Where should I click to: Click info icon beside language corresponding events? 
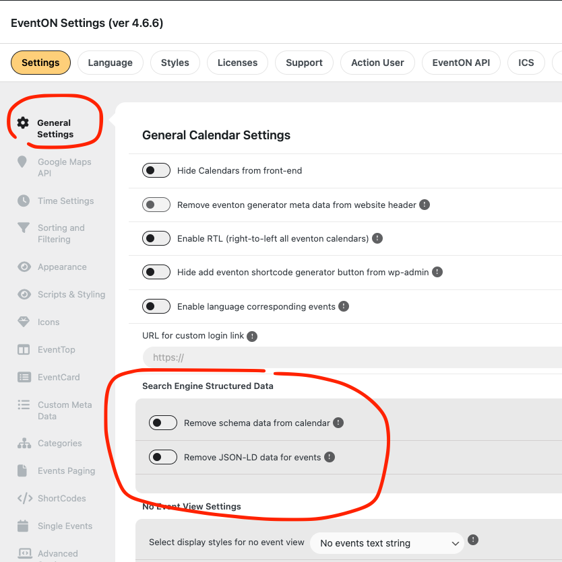click(344, 306)
